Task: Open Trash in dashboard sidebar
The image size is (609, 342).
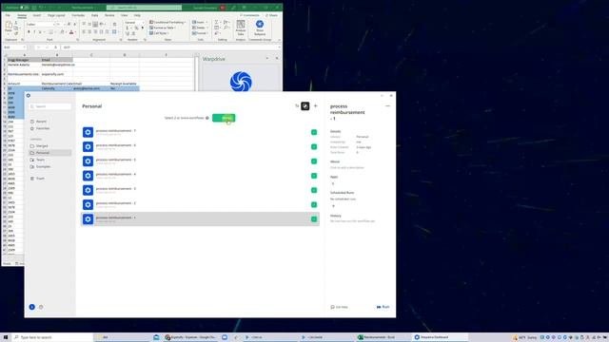Action: pyautogui.click(x=38, y=179)
